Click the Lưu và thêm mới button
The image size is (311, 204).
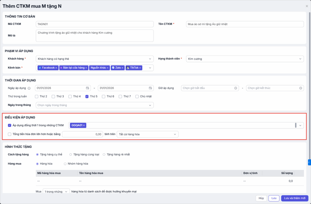(x=295, y=198)
